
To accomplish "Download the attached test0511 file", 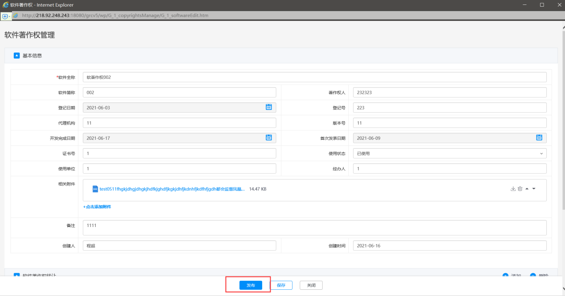I will [513, 189].
